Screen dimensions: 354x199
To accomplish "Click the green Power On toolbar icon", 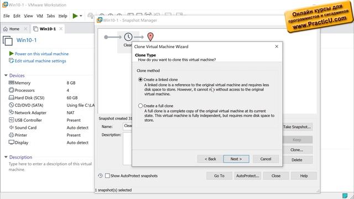I will 75,16.
